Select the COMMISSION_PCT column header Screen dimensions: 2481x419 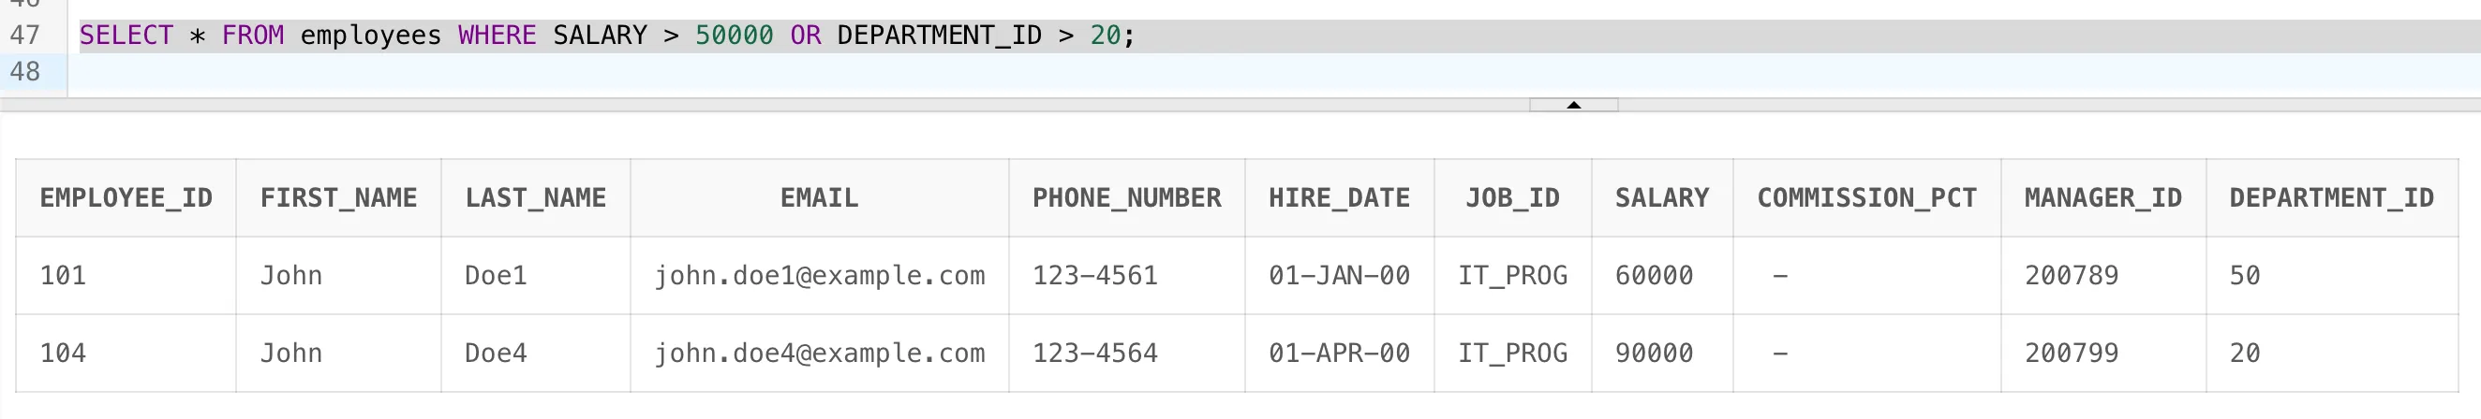pyautogui.click(x=1865, y=198)
